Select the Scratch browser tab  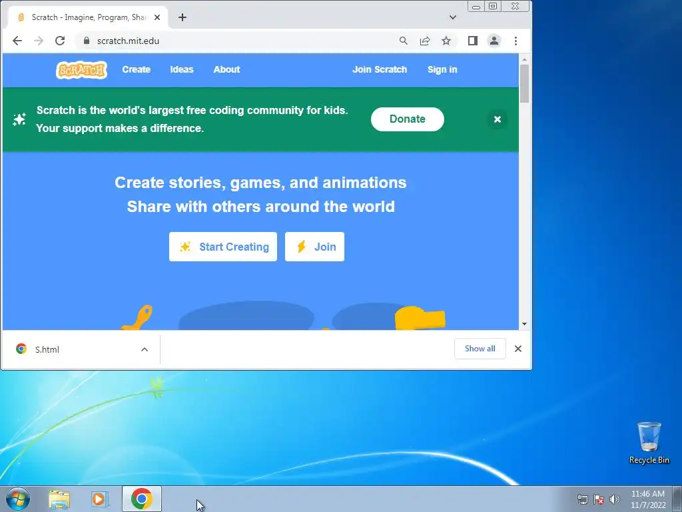87,17
